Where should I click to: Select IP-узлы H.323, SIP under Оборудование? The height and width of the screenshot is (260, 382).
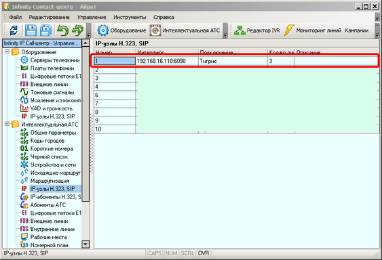[x=53, y=116]
